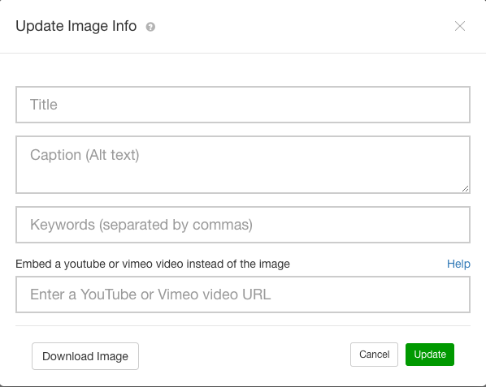Click the Download Image button

tap(85, 356)
